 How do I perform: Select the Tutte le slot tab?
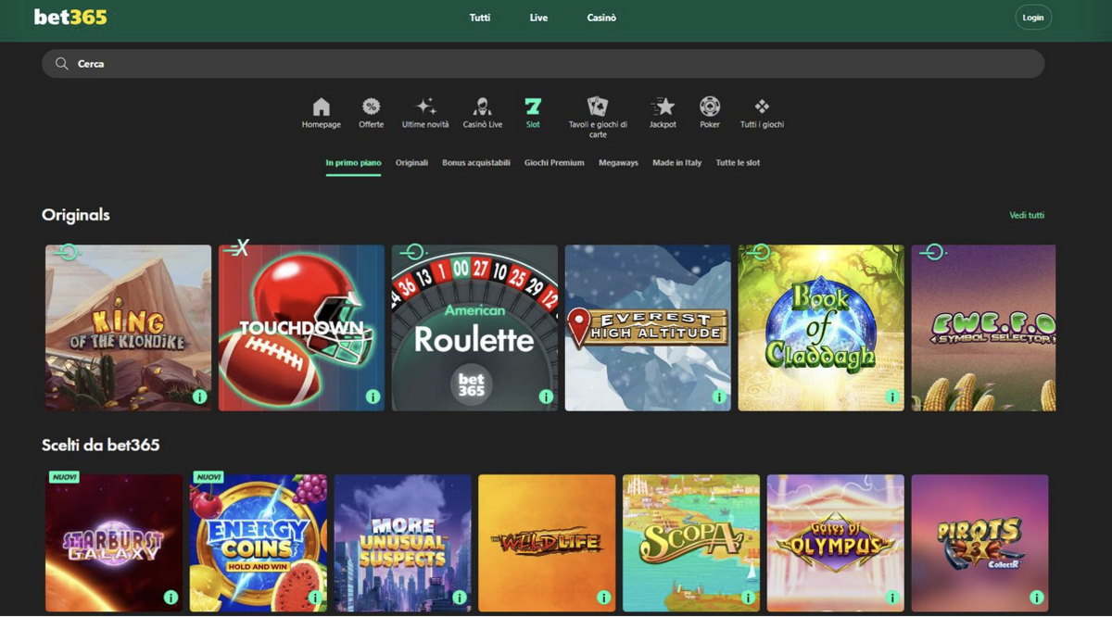pos(738,163)
